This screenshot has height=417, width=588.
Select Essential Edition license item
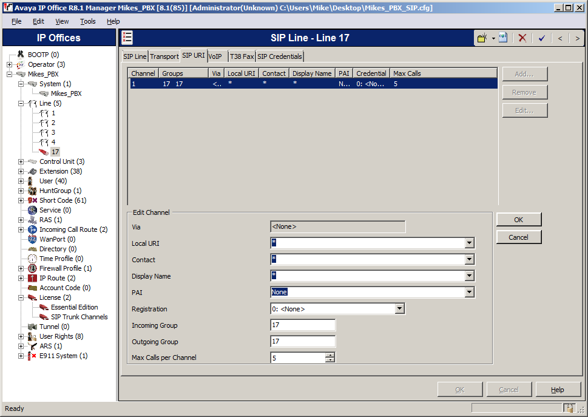coord(74,307)
